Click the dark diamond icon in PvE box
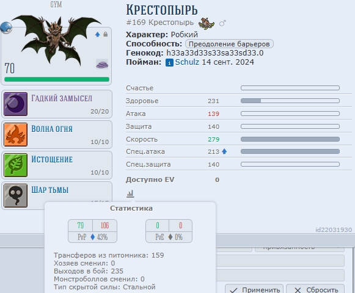 point(170,237)
